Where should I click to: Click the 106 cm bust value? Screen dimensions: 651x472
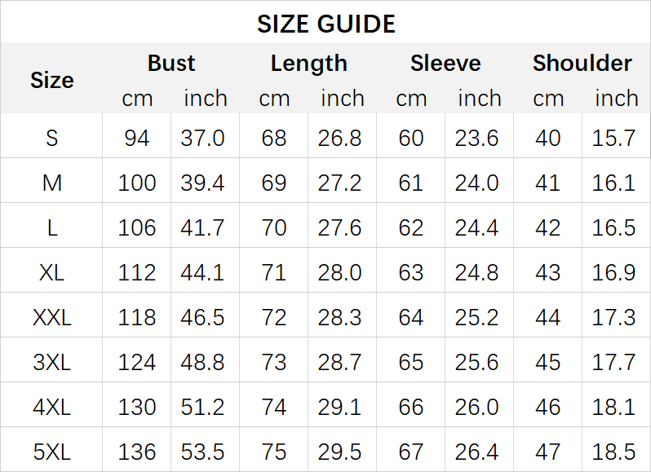pyautogui.click(x=137, y=227)
